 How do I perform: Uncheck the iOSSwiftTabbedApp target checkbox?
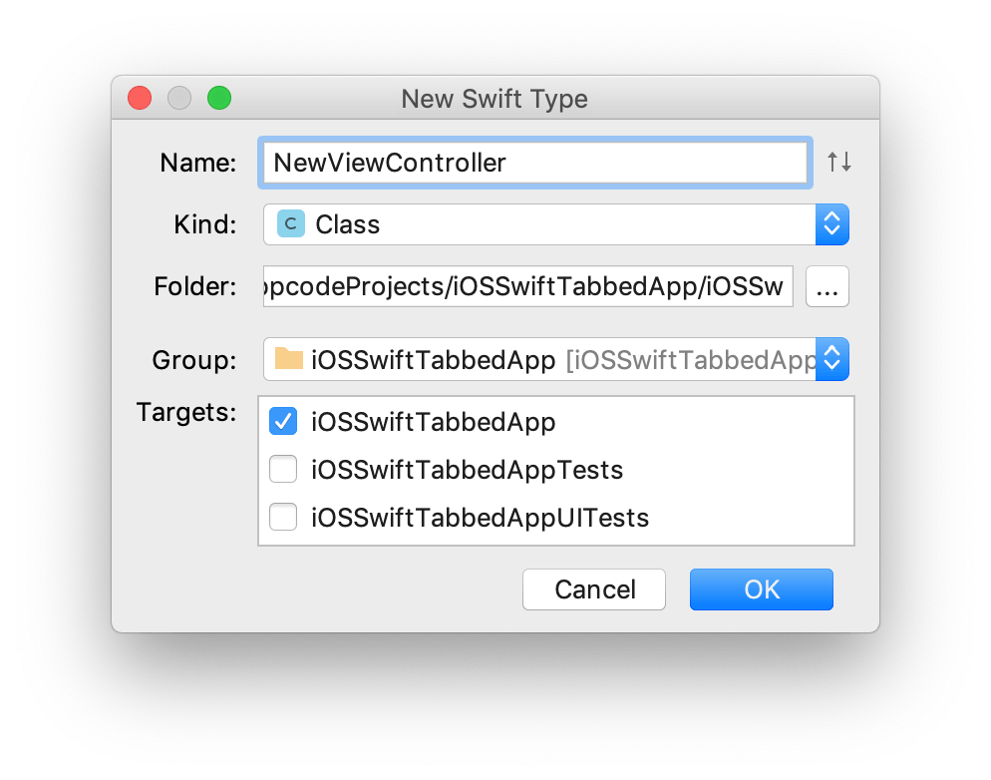coord(283,422)
